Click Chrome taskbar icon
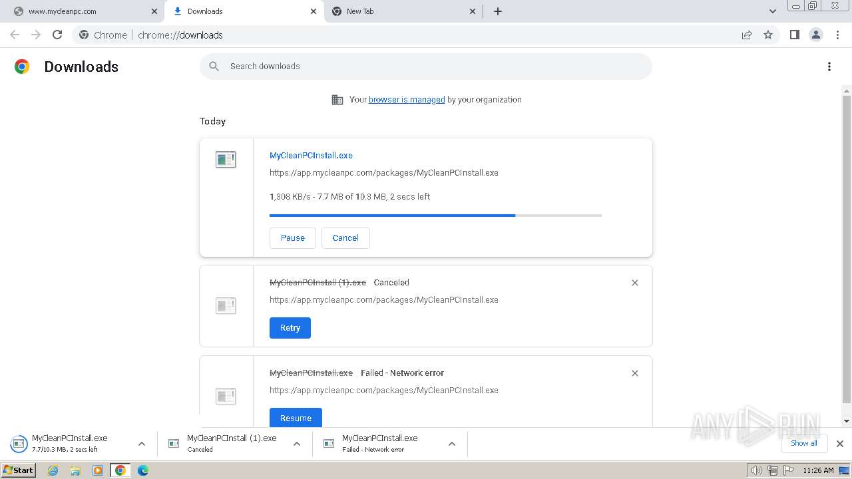 (120, 470)
